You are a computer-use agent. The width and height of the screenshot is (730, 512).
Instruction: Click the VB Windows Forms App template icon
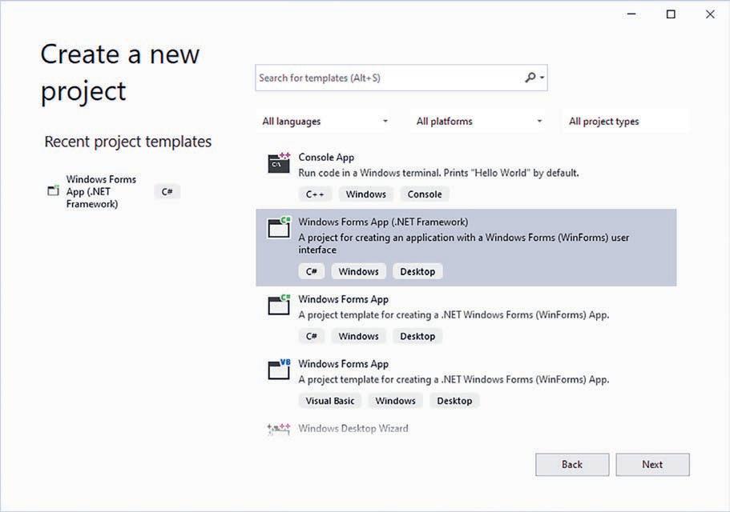[x=279, y=370]
